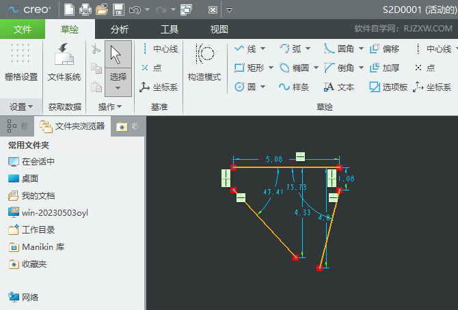This screenshot has width=458, height=310.
Task: Expand the 操作 group dropdown
Action: (110, 107)
